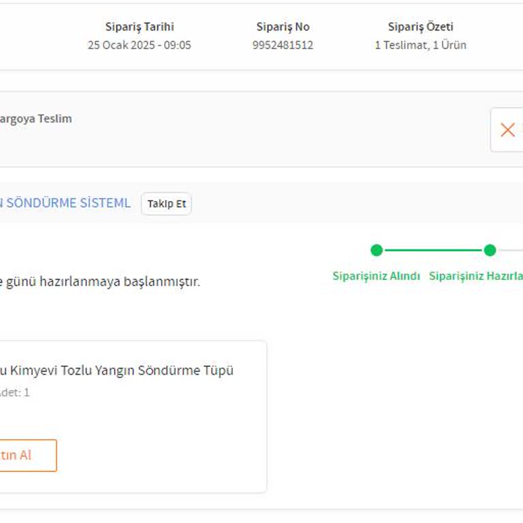Click the green line between progress dots

tap(433, 250)
